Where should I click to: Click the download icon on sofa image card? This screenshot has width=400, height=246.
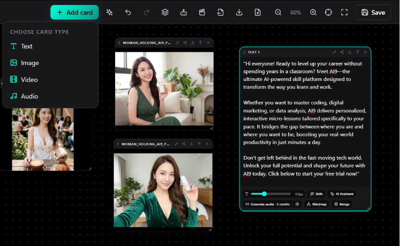192,43
